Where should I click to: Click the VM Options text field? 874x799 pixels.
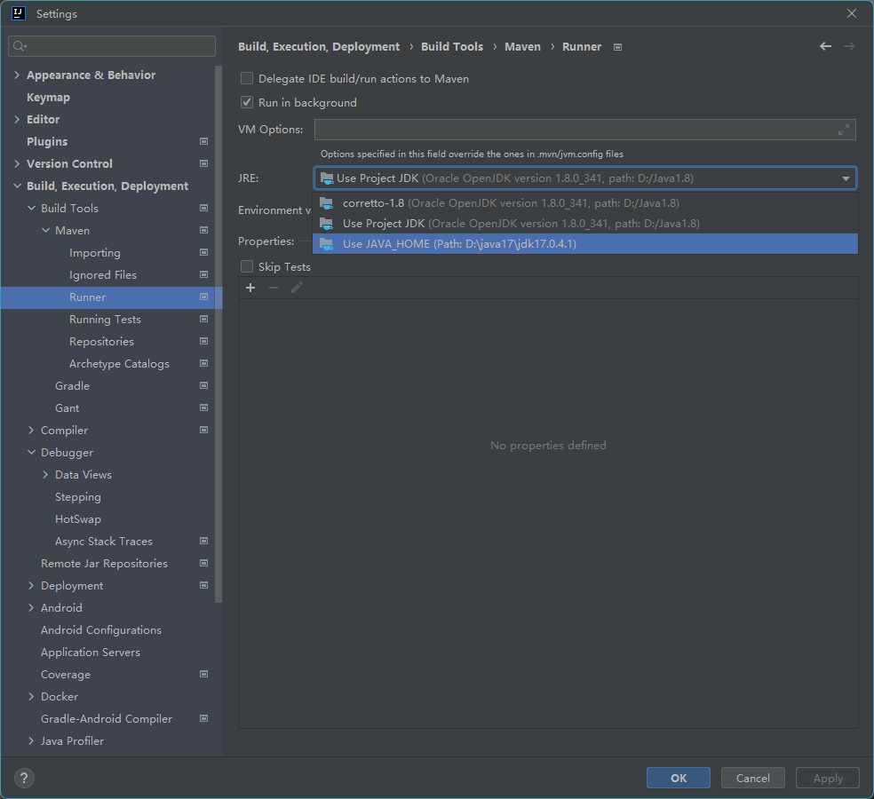(584, 130)
